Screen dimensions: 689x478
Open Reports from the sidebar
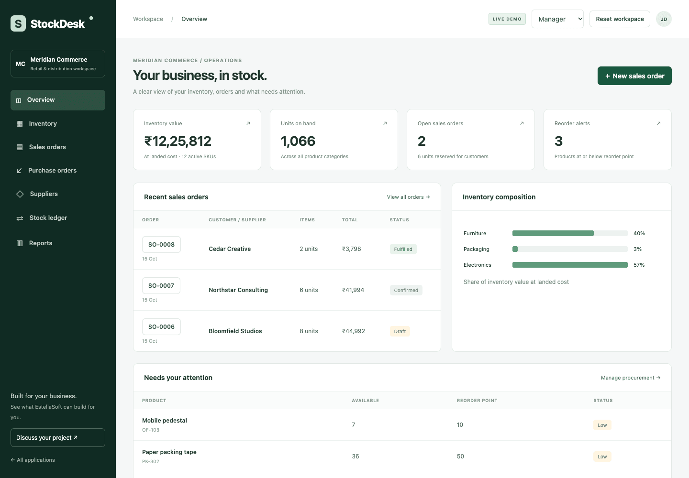click(x=58, y=243)
